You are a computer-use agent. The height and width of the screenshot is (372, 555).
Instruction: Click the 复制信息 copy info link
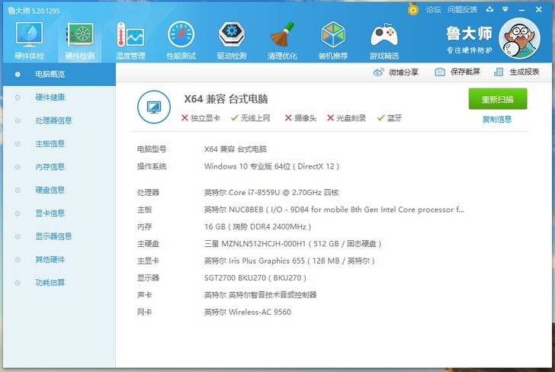497,119
